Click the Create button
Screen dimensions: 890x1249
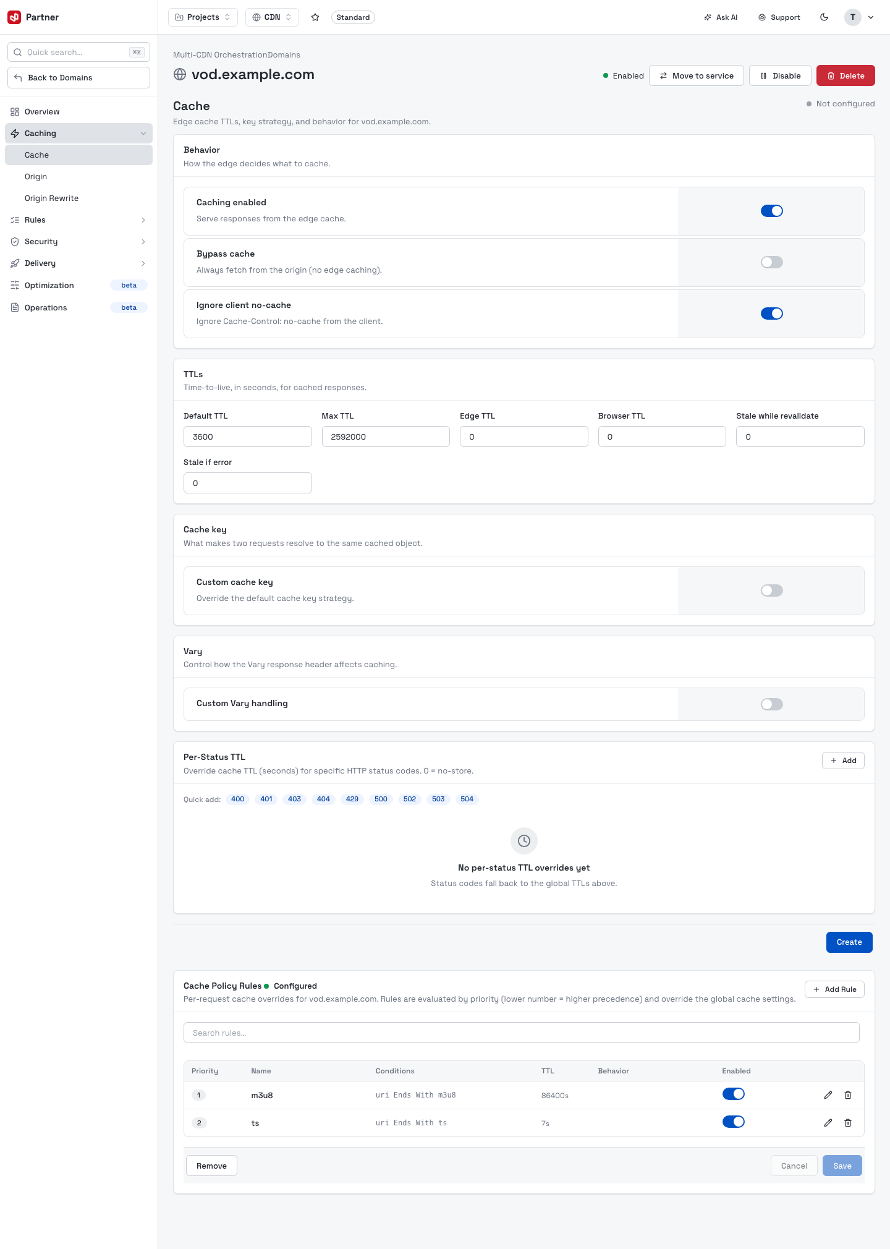point(849,942)
